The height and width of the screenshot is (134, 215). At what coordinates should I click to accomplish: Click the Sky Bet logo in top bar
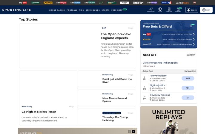tap(23, 3)
